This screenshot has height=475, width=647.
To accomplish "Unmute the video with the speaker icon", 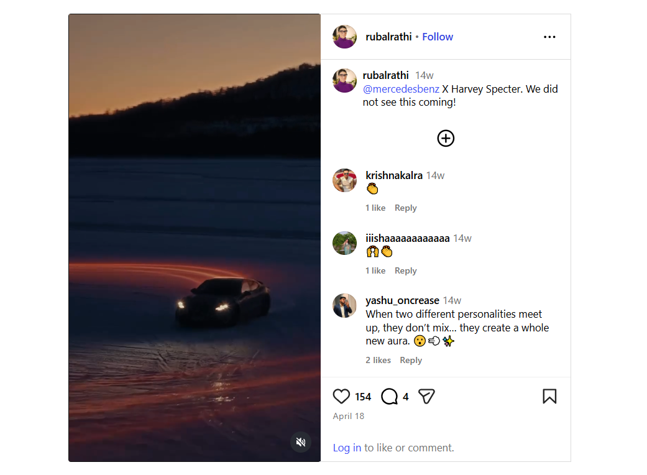I will tap(301, 442).
